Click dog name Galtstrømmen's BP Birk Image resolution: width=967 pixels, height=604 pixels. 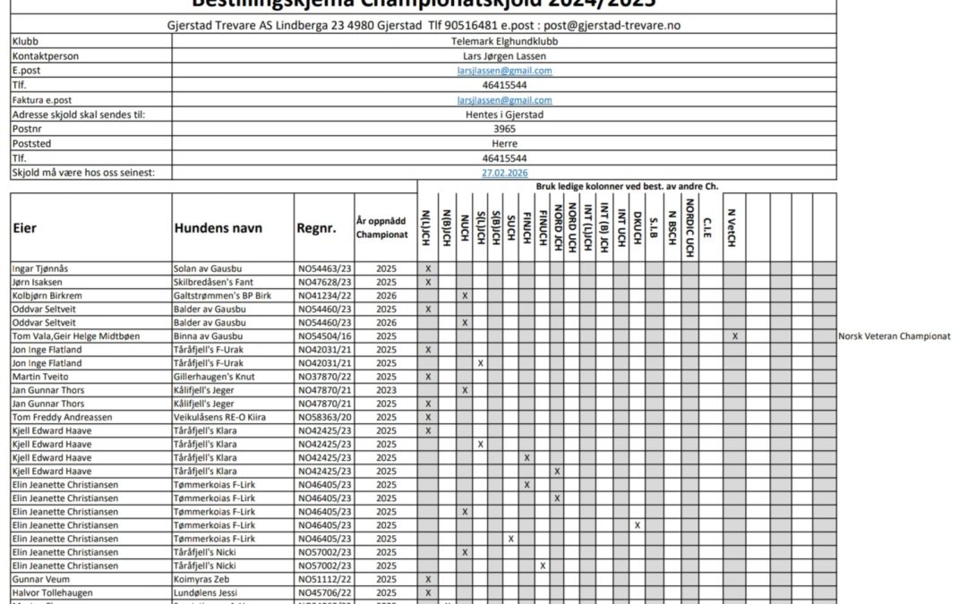tap(223, 296)
